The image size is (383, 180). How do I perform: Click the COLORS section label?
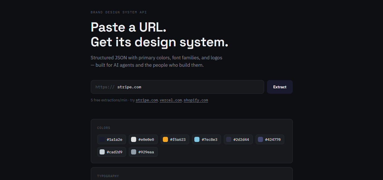tap(104, 128)
